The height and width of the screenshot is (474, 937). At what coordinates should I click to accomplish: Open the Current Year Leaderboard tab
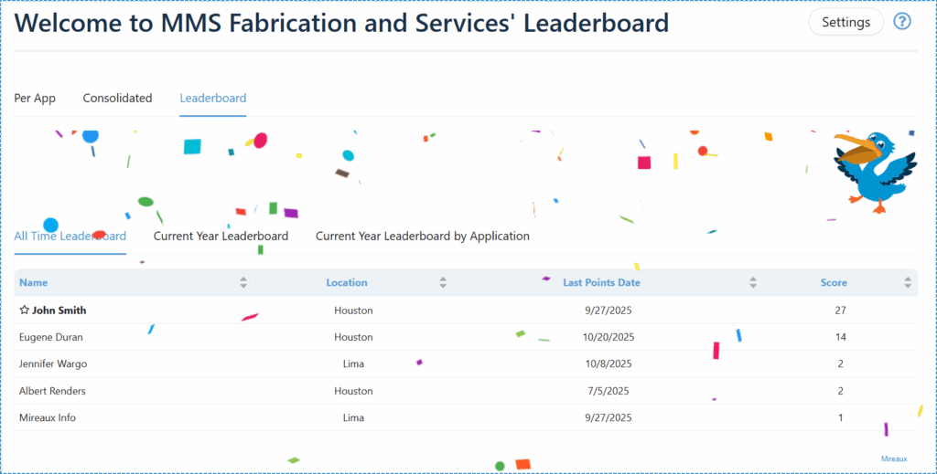coord(221,237)
